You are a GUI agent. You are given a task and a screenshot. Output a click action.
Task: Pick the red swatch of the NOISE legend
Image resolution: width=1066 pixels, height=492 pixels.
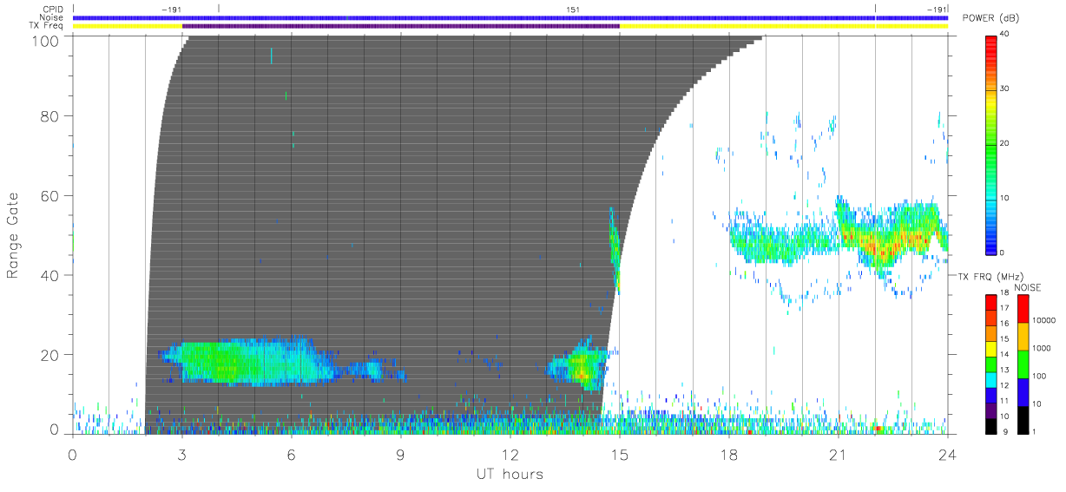click(x=1022, y=309)
